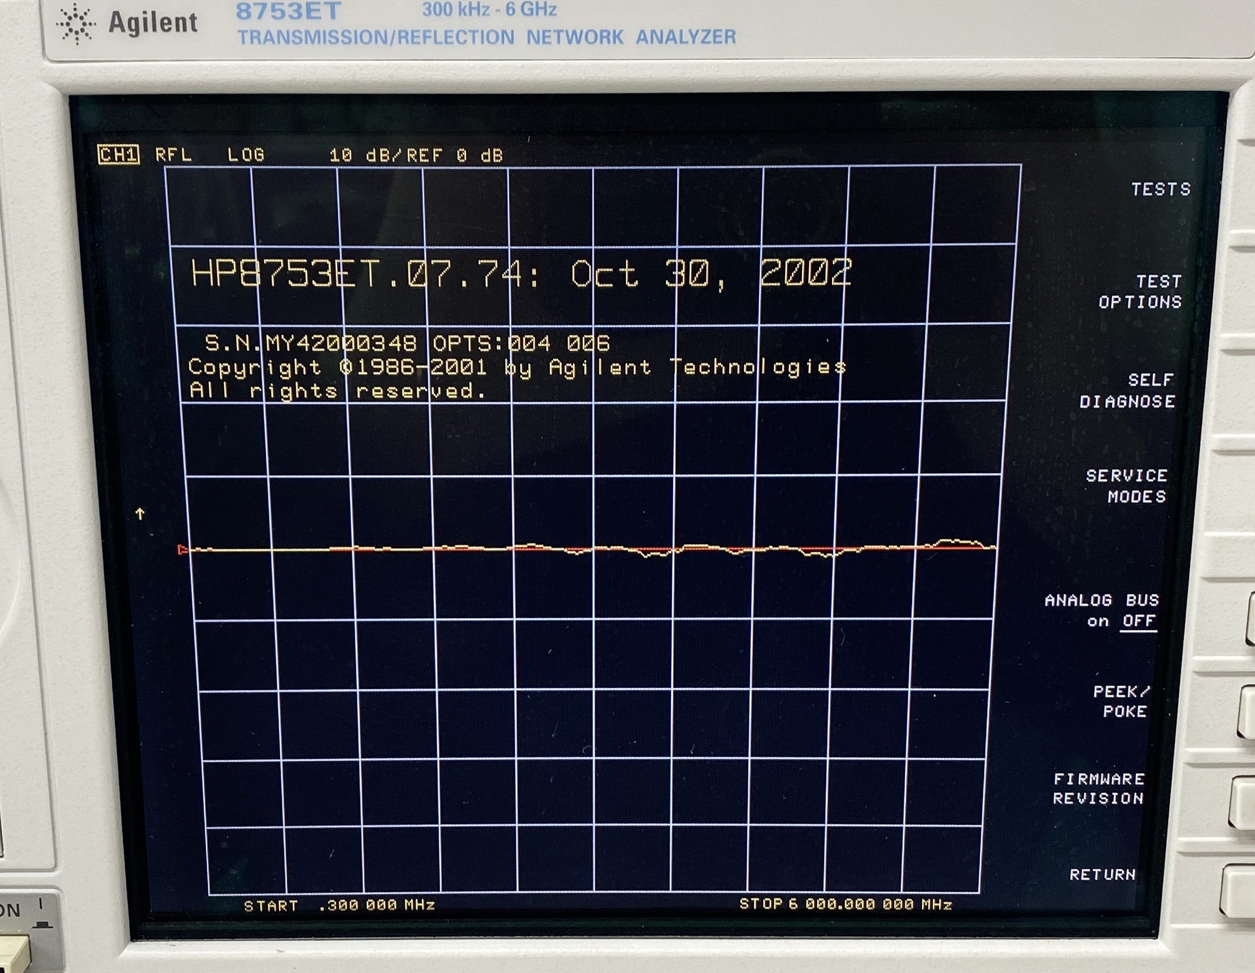This screenshot has width=1255, height=973.
Task: Select the FIRMWARE REVISION softkey
Action: pyautogui.click(x=1099, y=789)
